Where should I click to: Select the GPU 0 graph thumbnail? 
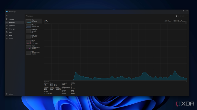(x=28, y=47)
